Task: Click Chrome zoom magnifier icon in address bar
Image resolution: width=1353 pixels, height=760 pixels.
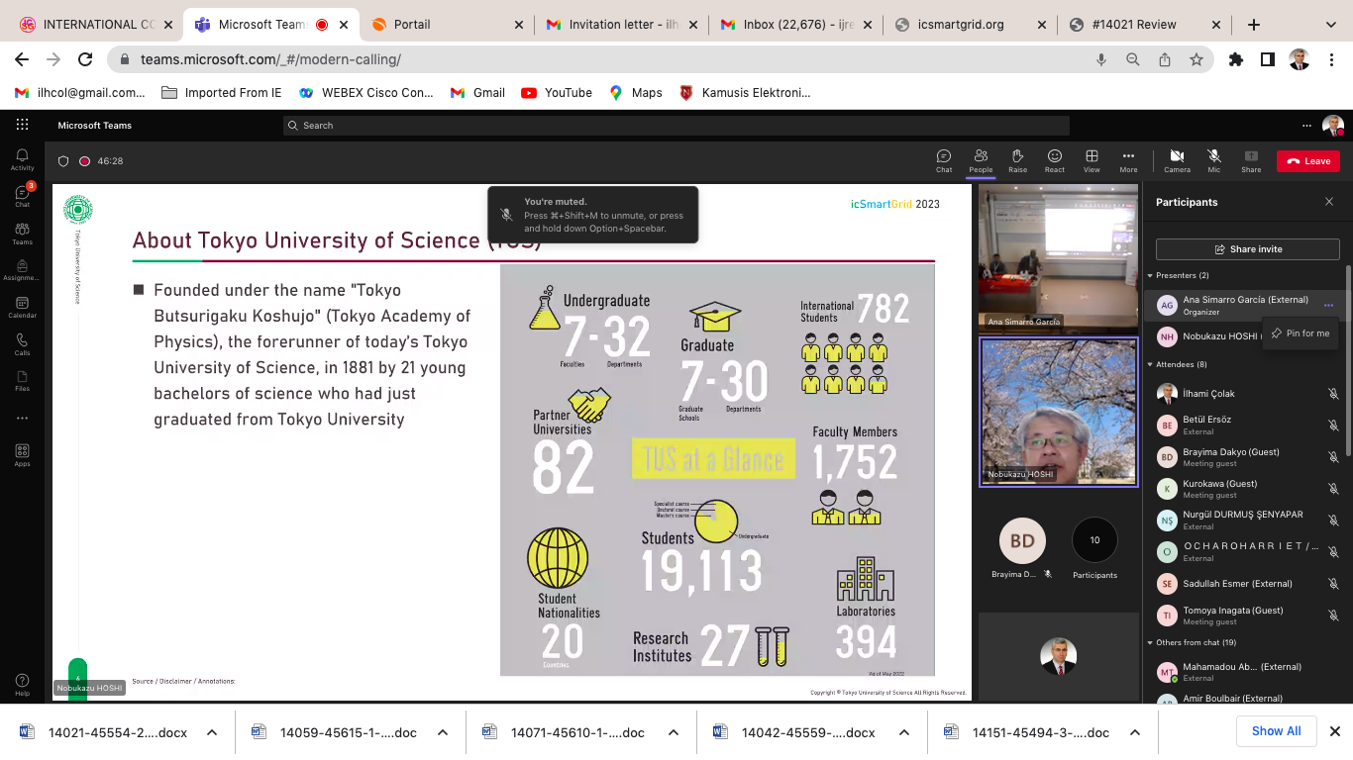Action: click(1133, 59)
